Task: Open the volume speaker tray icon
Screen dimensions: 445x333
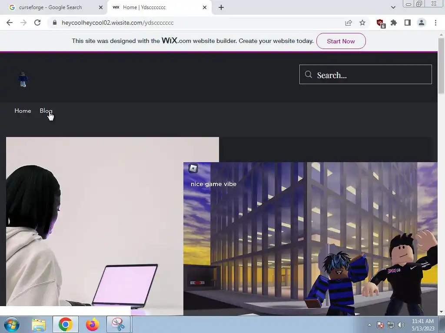Action: click(401, 325)
